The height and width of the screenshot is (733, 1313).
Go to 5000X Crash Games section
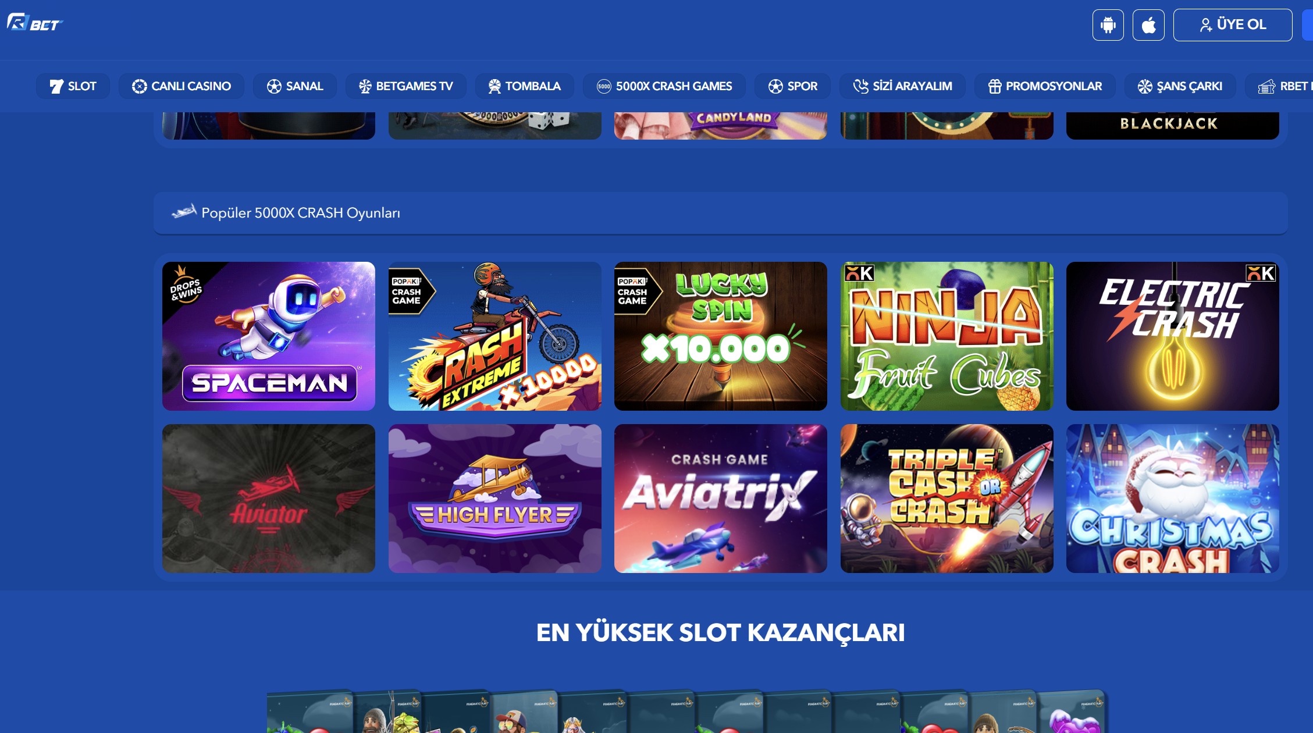pos(664,86)
